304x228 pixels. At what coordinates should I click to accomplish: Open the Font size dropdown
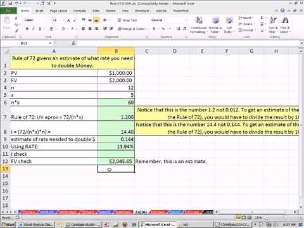click(x=63, y=20)
